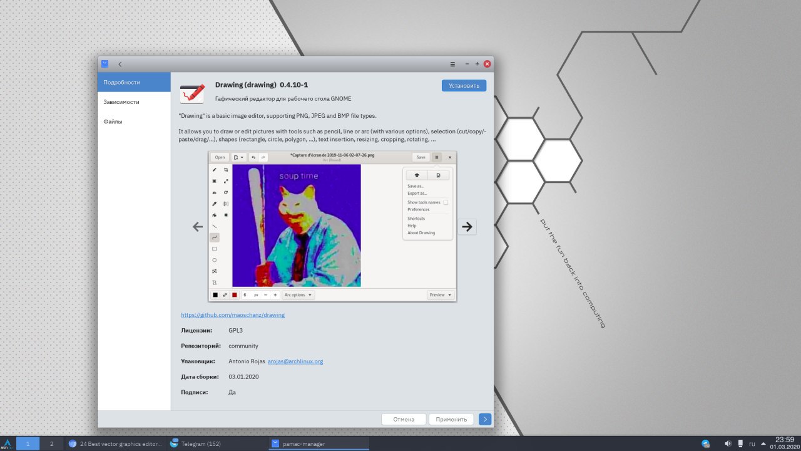Expand hidden system tray icons arrow
This screenshot has height=451, width=801.
763,443
